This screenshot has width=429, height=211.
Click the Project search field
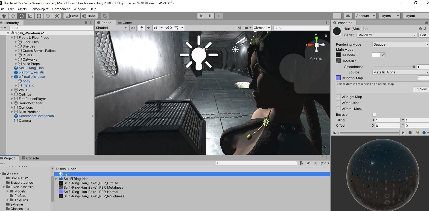coord(256,163)
